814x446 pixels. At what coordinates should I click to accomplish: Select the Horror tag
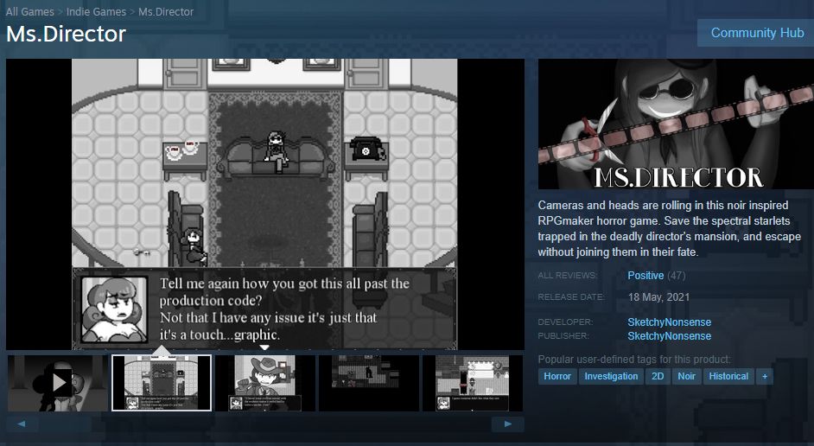(557, 377)
